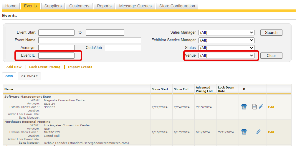296x146 pixels.
Task: Open storefront icon for Northeast Regional Meeting
Action: click(244, 132)
